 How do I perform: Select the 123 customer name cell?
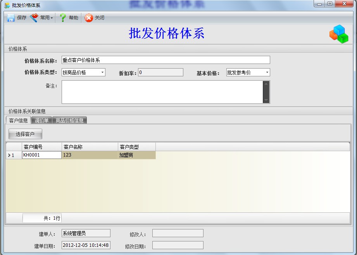(90, 155)
